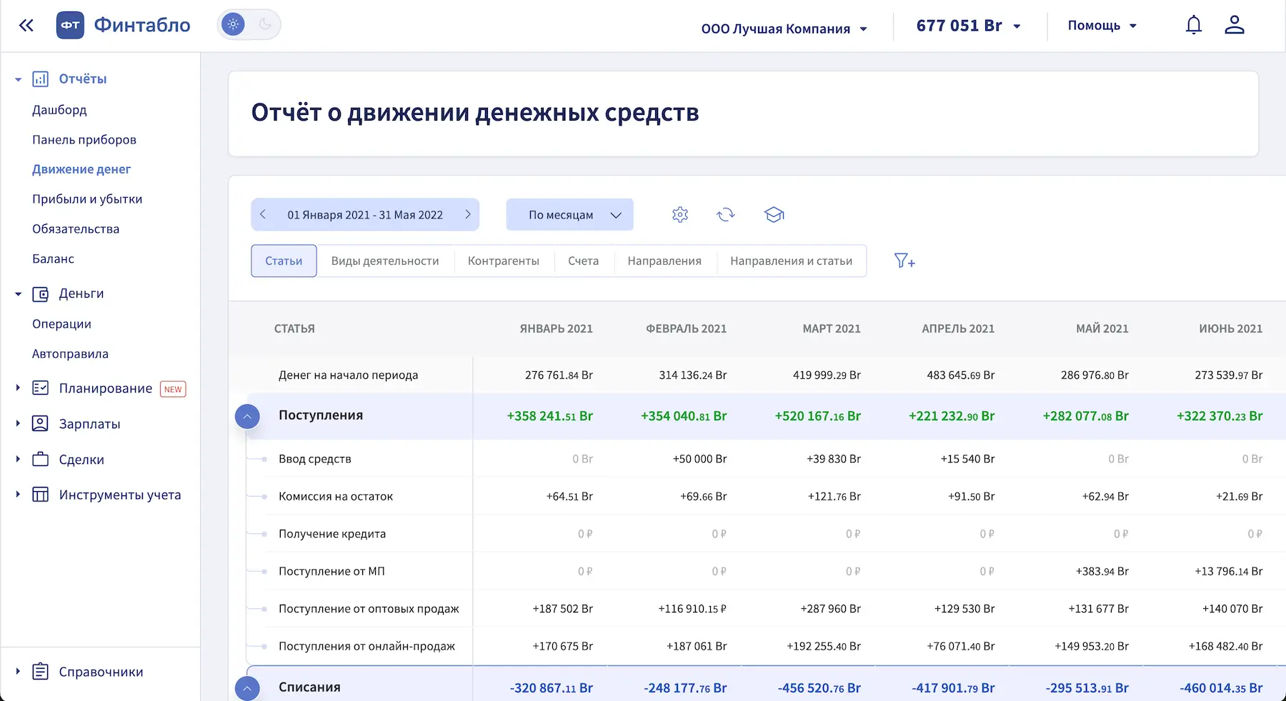Collapse the Поступления row group
The height and width of the screenshot is (701, 1286).
click(x=247, y=416)
